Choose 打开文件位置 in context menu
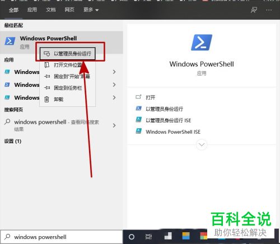The width and height of the screenshot is (280, 244). (67, 65)
